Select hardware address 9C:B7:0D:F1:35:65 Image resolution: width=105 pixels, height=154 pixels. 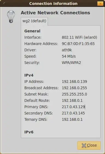(78, 44)
